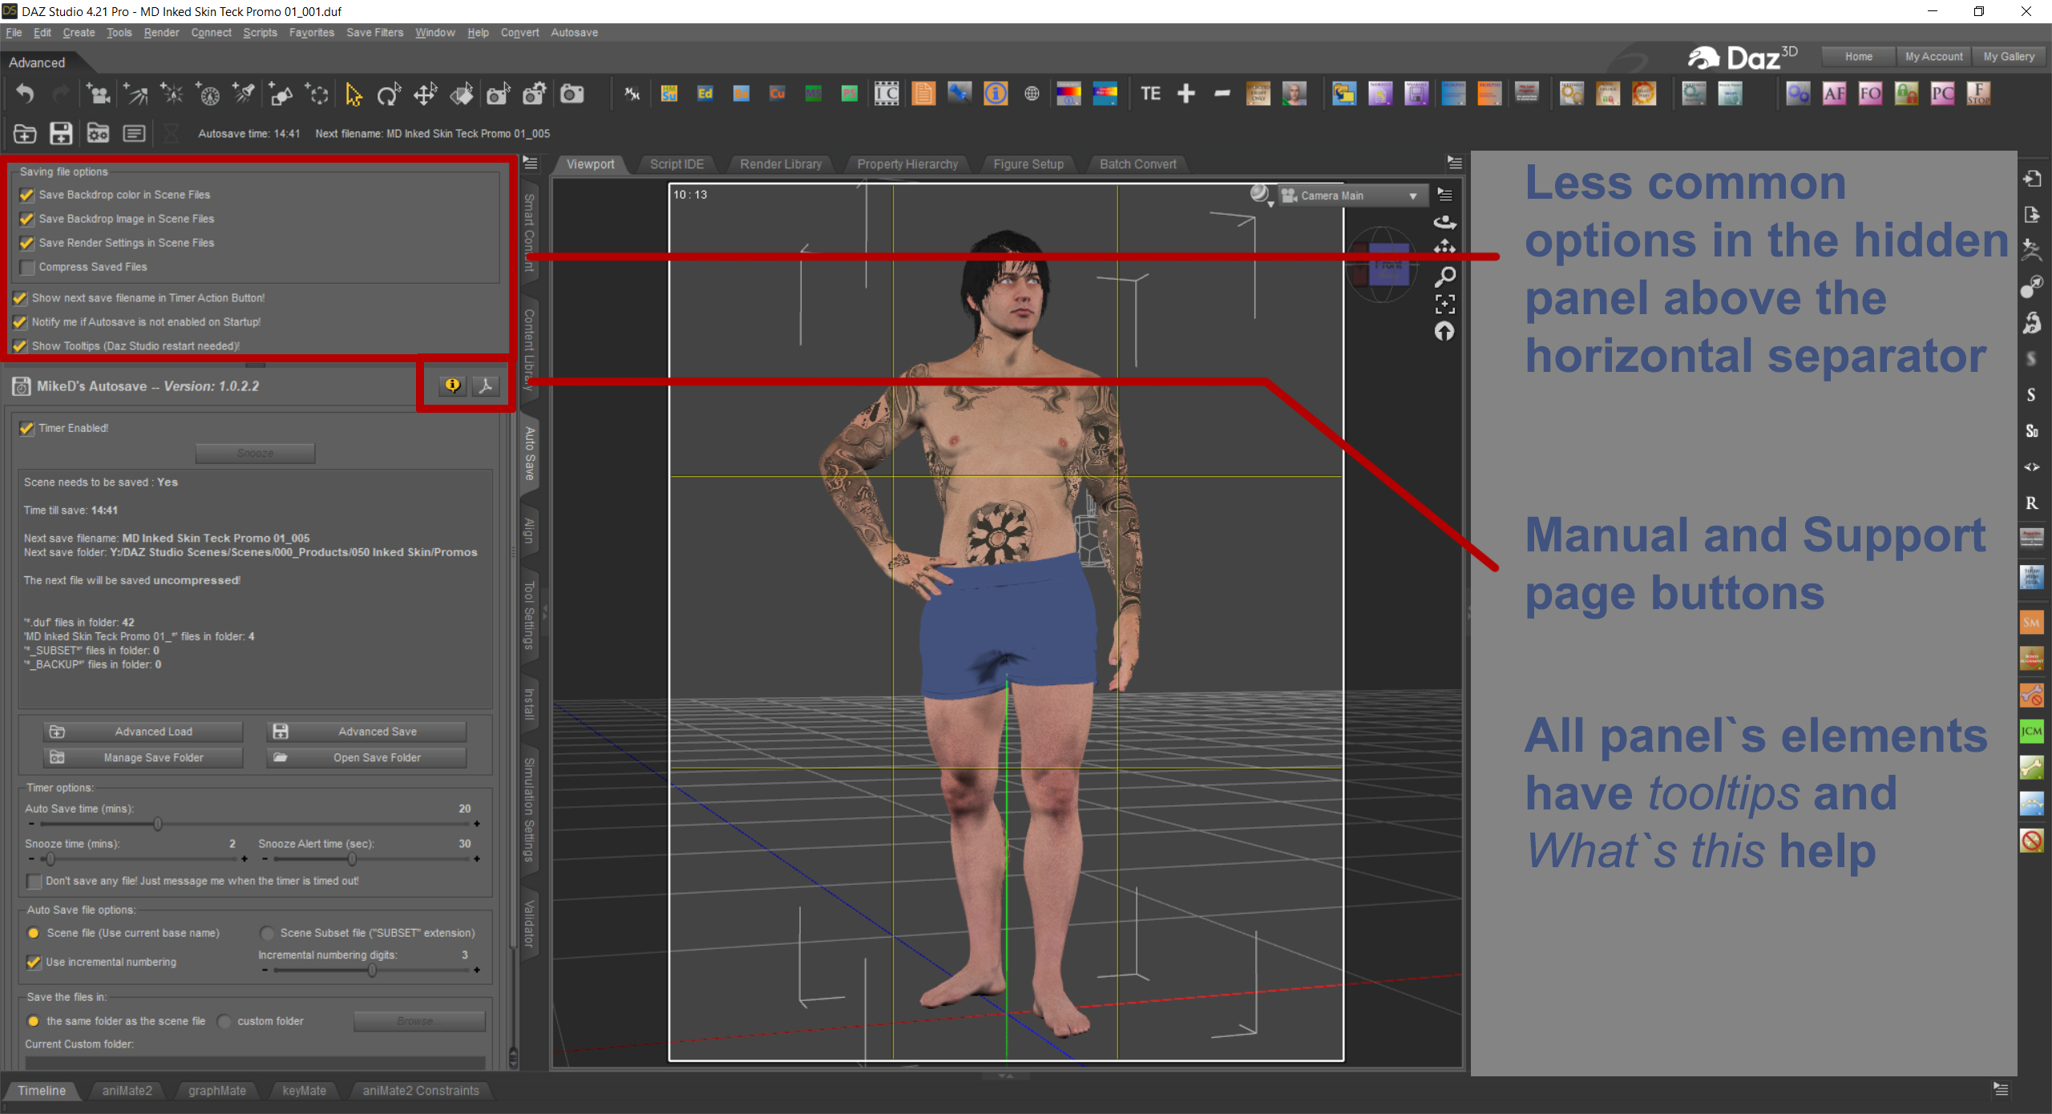This screenshot has width=2052, height=1114.
Task: Click the F Stop toolbar icon
Action: [1978, 94]
